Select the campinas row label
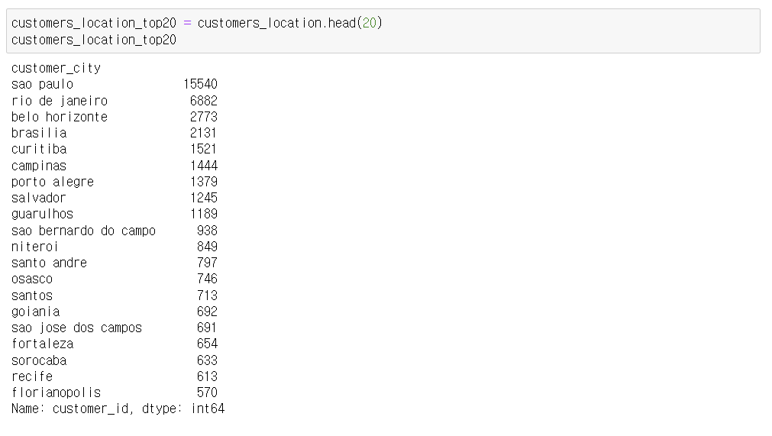 39,166
